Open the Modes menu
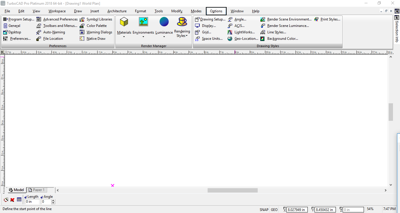The image size is (400, 213). [x=196, y=11]
